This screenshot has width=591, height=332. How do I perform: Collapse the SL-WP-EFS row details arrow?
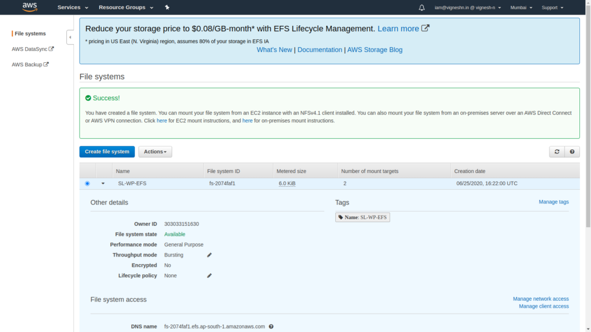[x=103, y=184]
